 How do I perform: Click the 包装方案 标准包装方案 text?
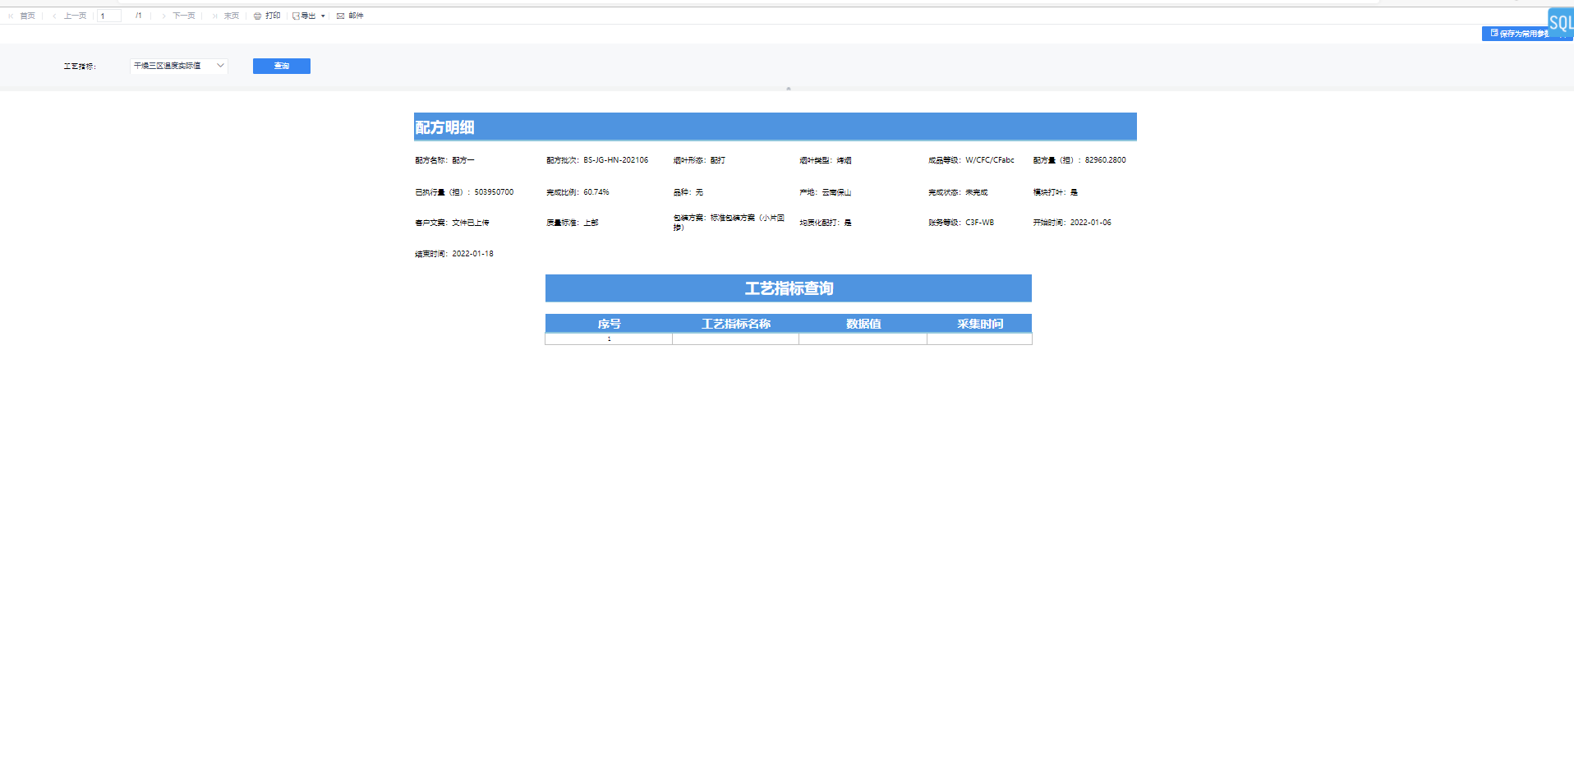click(729, 223)
